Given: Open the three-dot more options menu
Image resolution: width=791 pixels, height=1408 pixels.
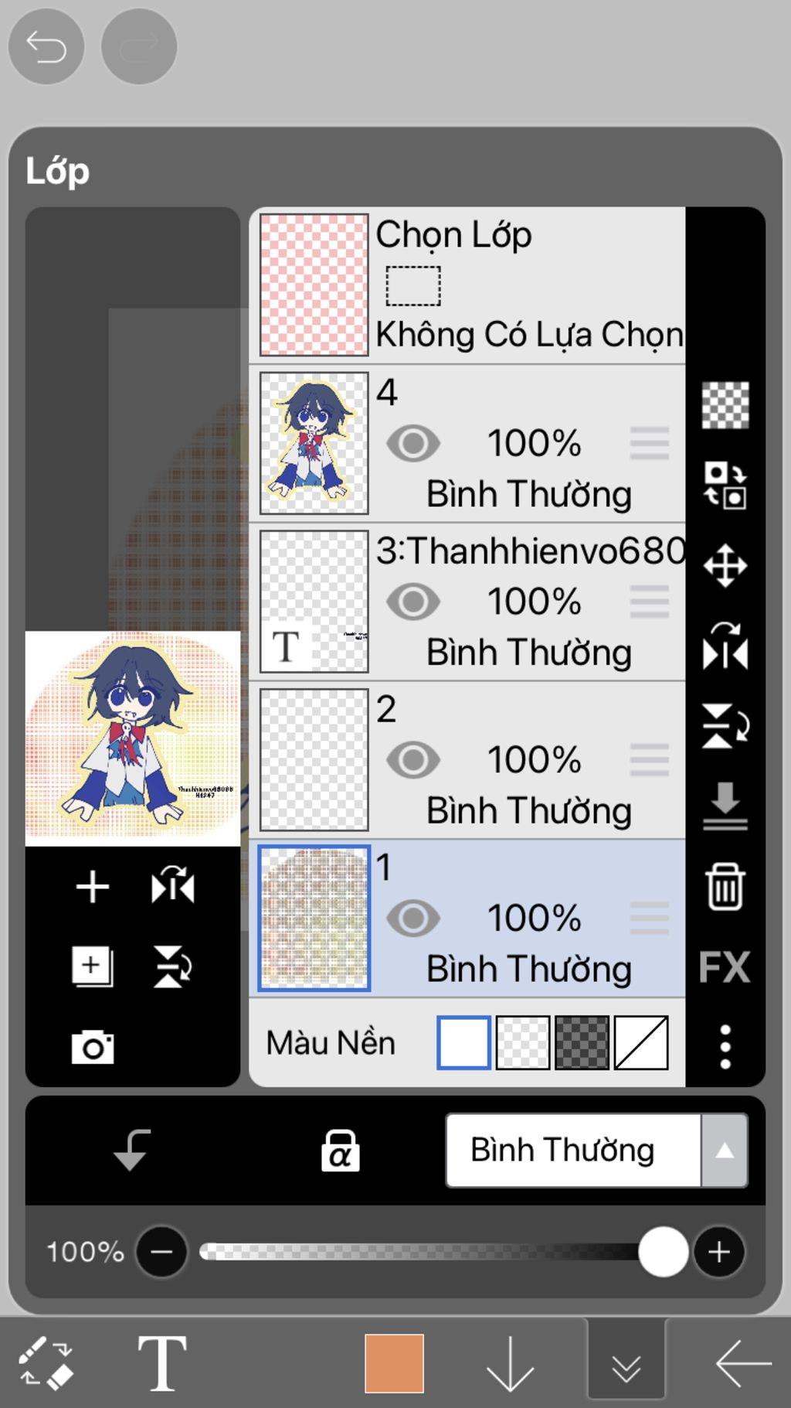Looking at the screenshot, I should [x=725, y=1047].
